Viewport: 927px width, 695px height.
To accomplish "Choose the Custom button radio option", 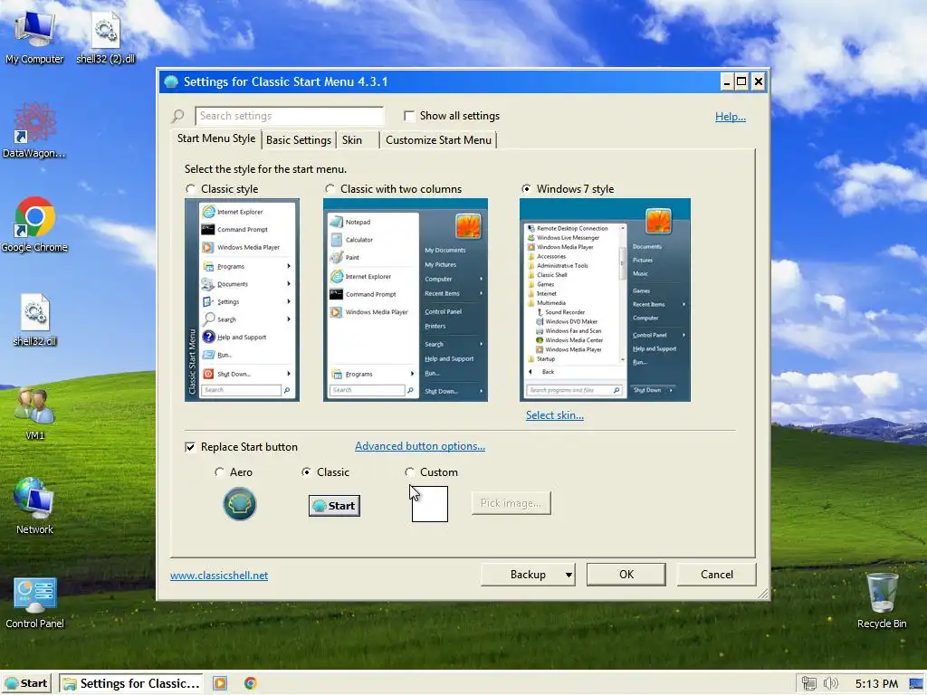I will pos(410,471).
